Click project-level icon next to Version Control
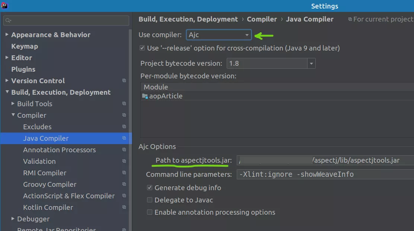Image resolution: width=414 pixels, height=231 pixels. click(x=124, y=81)
